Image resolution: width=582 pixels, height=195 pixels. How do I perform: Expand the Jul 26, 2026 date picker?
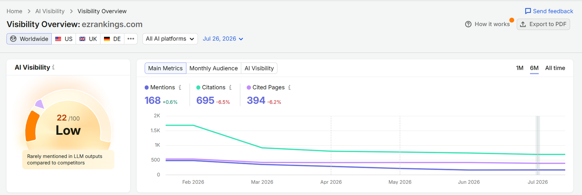(x=223, y=39)
